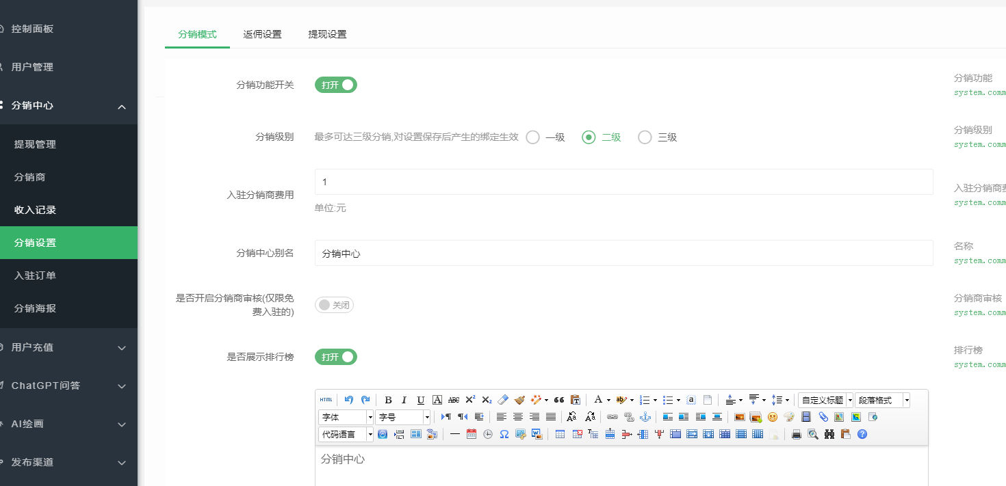Click the print icon in editor

pyautogui.click(x=796, y=433)
